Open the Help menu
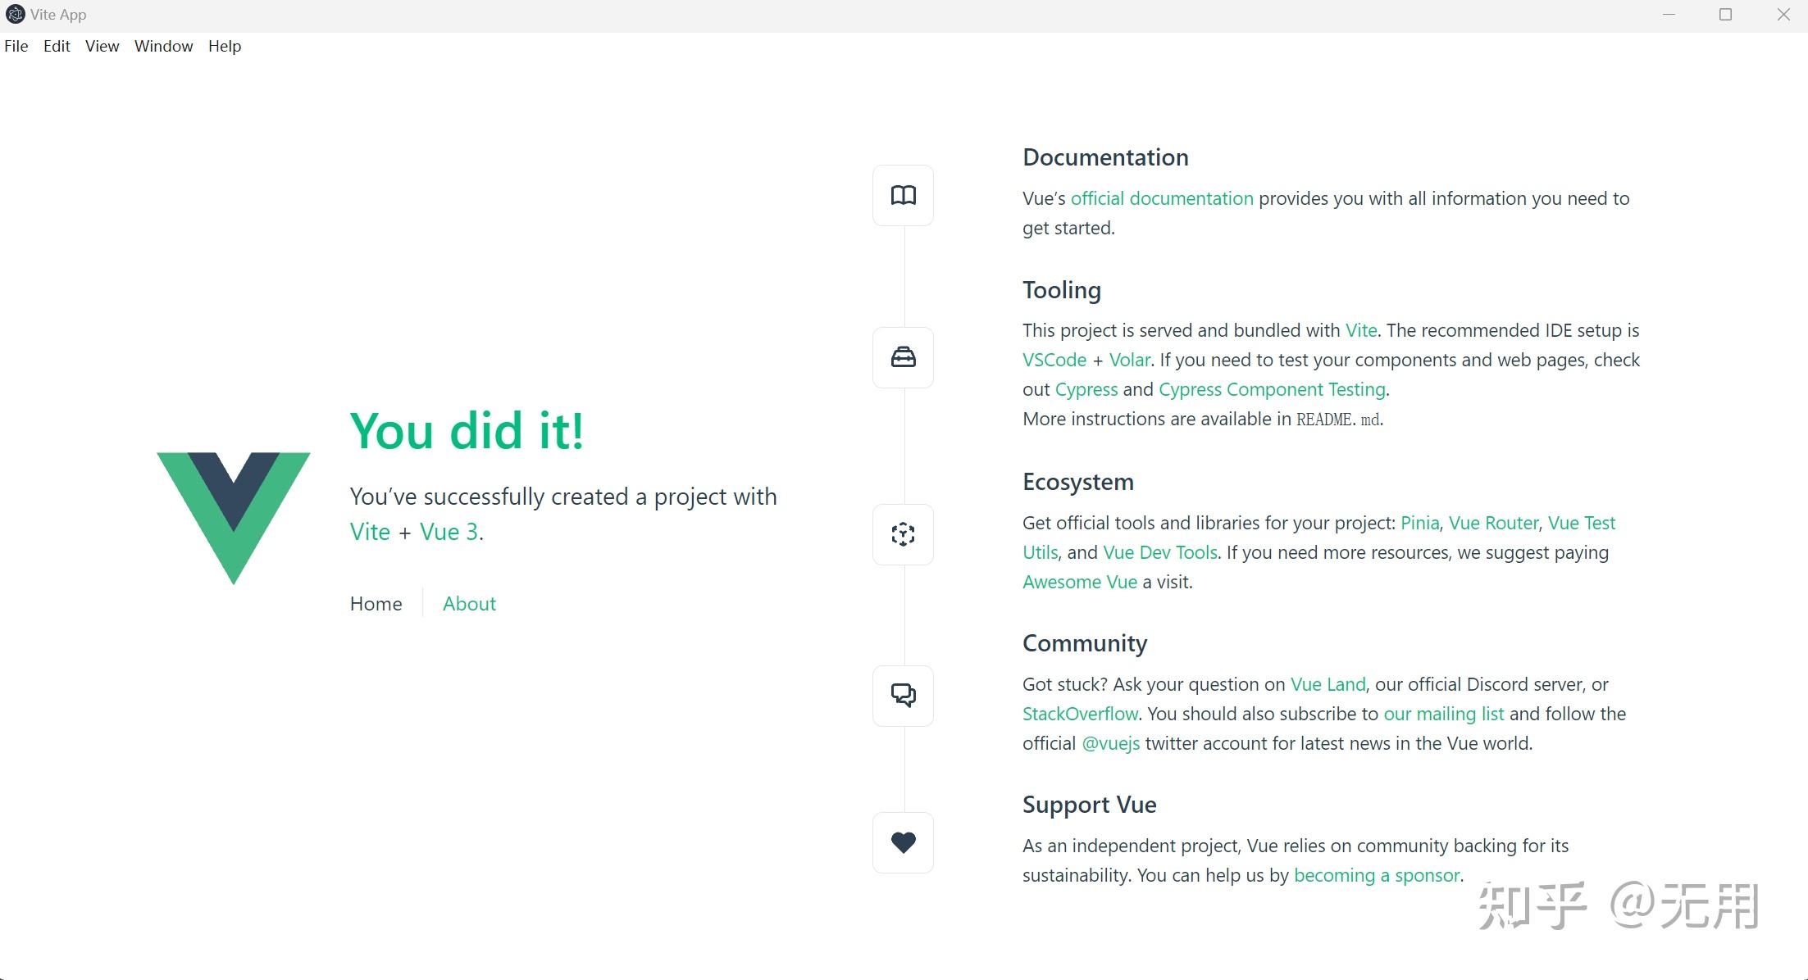Image resolution: width=1808 pixels, height=980 pixels. point(225,46)
